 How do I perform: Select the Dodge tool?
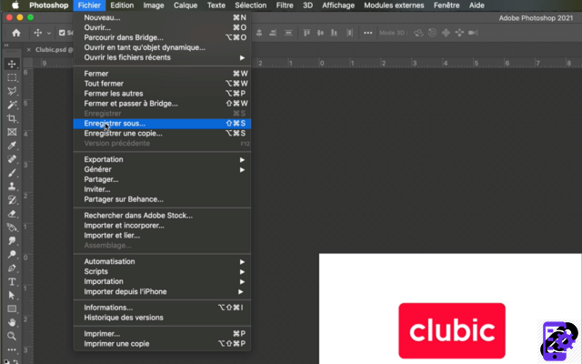(x=12, y=255)
